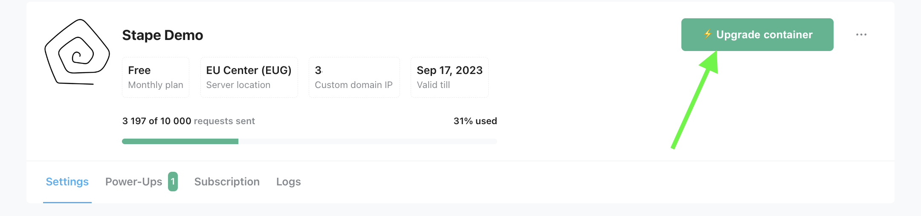Viewport: 921px width, 216px height.
Task: Click the Server location caption text
Action: [238, 85]
